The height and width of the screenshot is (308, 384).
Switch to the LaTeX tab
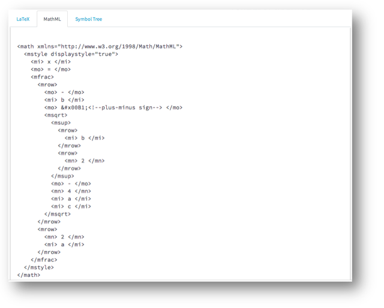click(x=23, y=19)
